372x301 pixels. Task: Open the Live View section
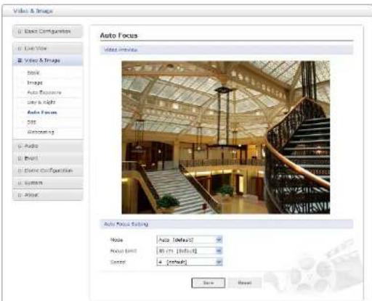(x=47, y=49)
